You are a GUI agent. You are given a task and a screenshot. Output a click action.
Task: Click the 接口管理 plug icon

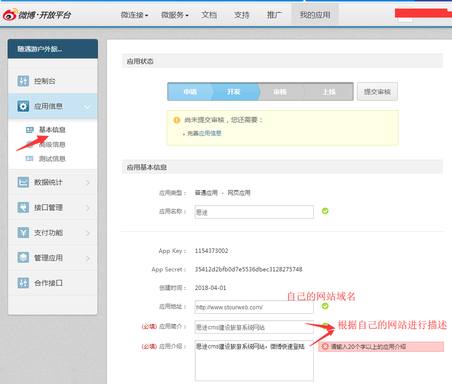pyautogui.click(x=23, y=208)
